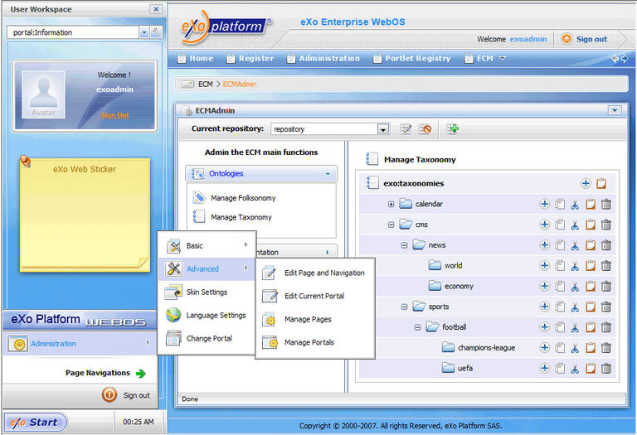Open Basic submenu

click(207, 245)
